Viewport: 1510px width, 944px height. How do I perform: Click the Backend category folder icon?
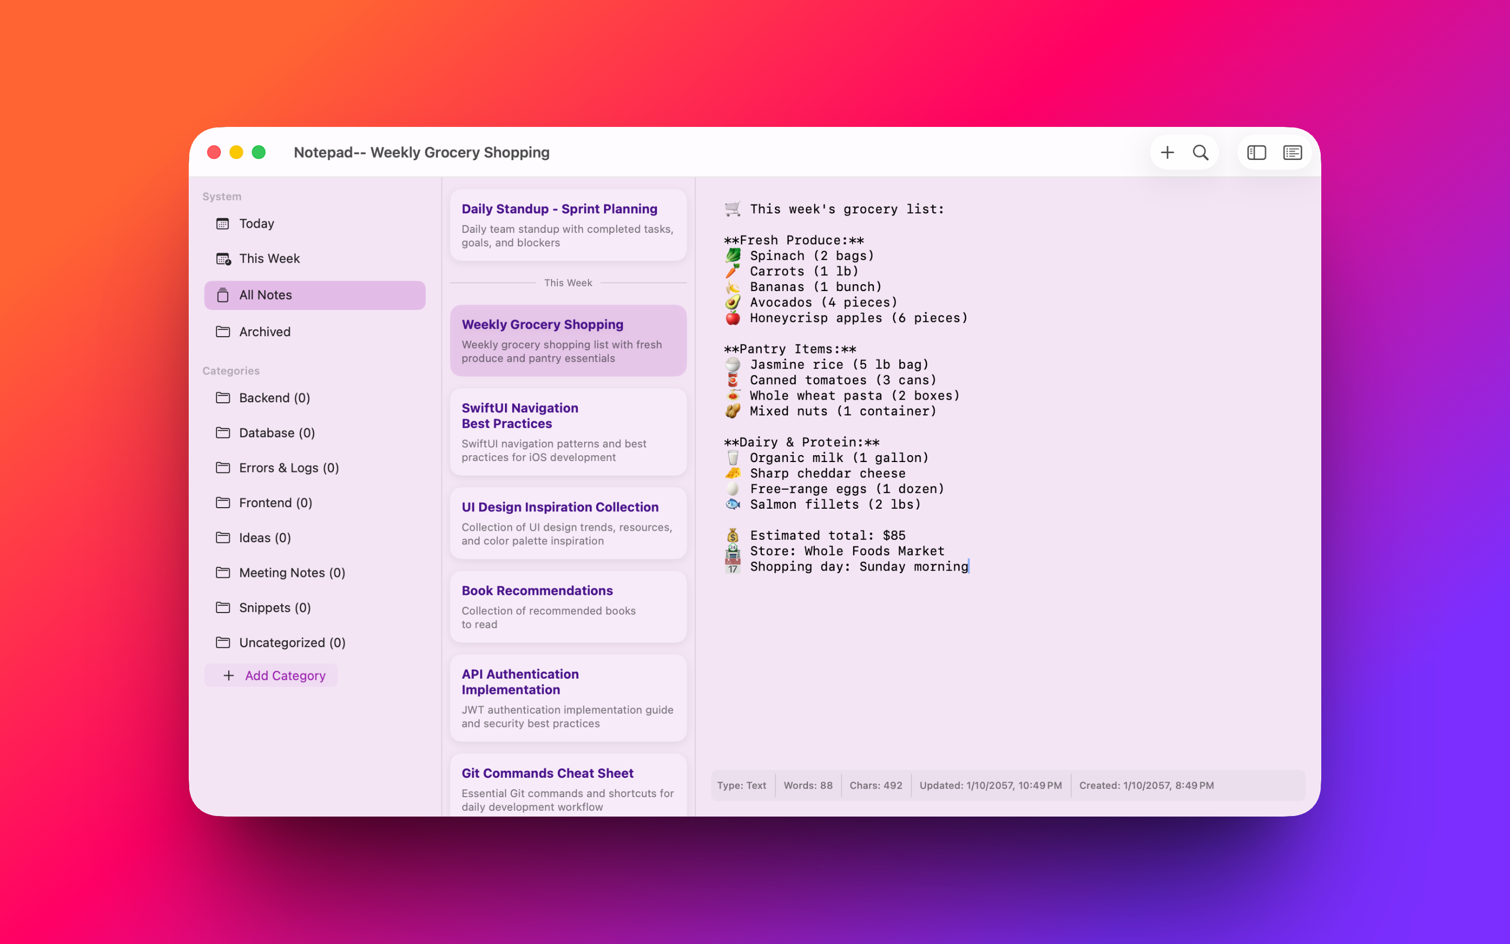pyautogui.click(x=223, y=398)
